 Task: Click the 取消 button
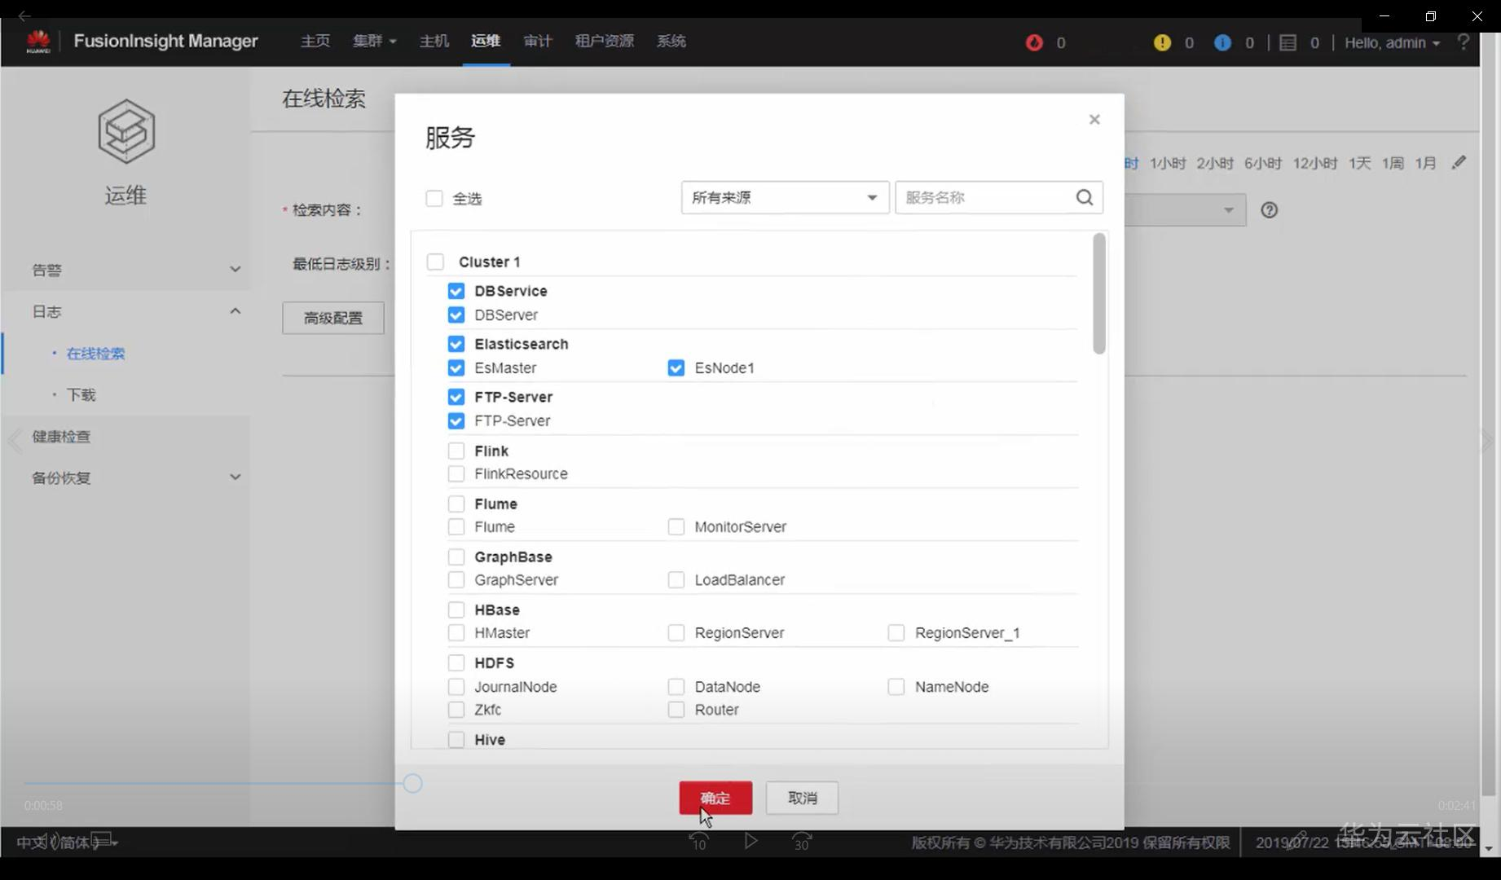[803, 798]
